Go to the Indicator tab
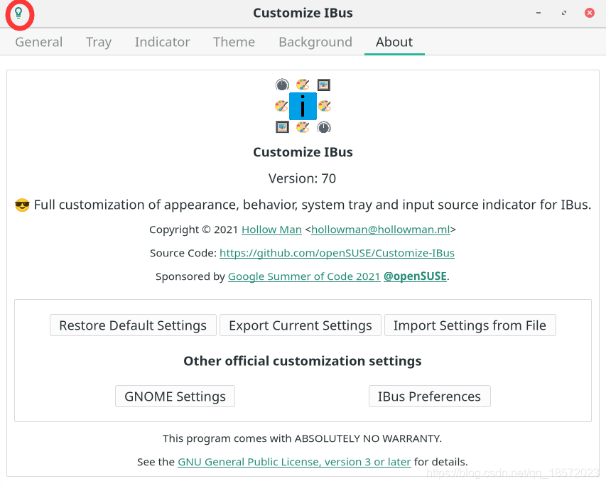The image size is (606, 486). pyautogui.click(x=162, y=42)
